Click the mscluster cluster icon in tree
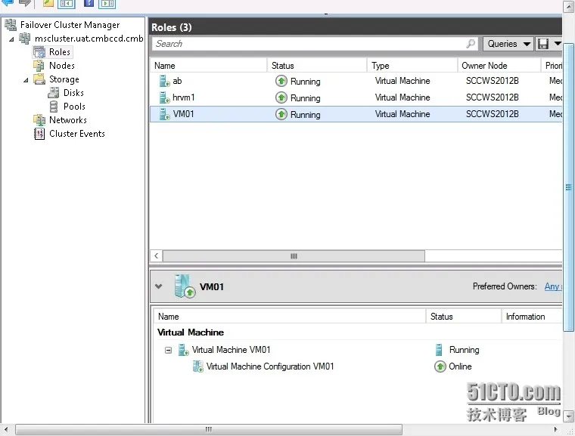Screen dimensions: 575x436 [24, 38]
